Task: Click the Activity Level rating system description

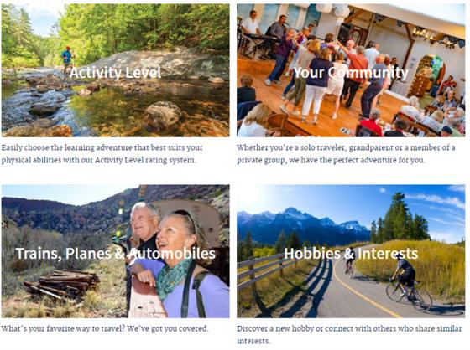Action: point(102,154)
